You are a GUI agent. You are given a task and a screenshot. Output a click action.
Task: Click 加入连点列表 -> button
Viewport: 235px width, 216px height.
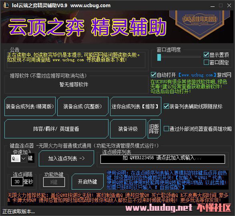[66, 158]
